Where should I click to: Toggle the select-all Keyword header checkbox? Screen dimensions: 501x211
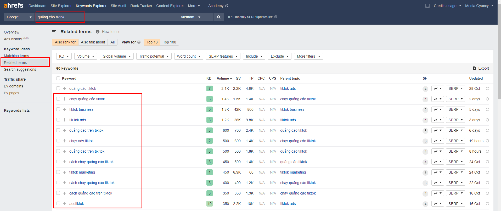click(58, 78)
